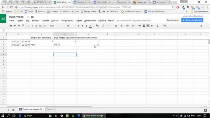Open the font size 10 dropdown
Viewport: 210px width, 118px height.
point(71,26)
